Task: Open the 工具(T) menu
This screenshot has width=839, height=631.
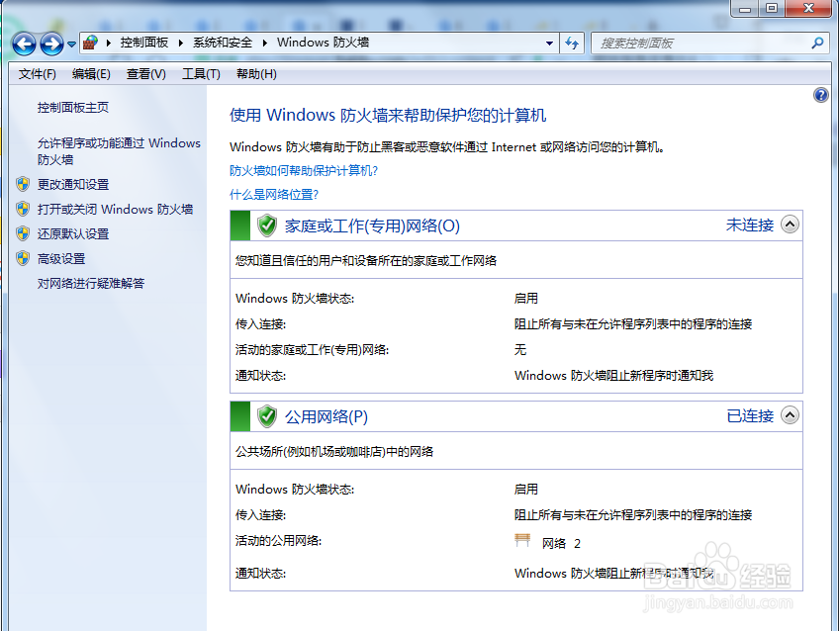Action: 201,74
